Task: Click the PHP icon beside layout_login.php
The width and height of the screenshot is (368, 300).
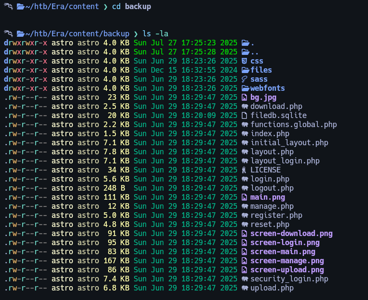Action: (245, 161)
